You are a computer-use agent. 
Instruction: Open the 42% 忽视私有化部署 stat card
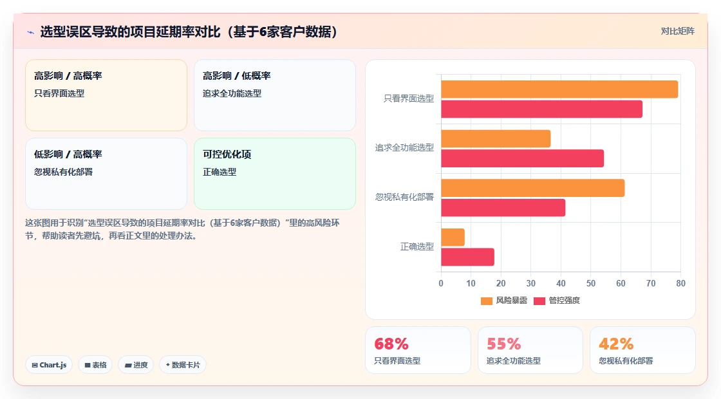click(x=642, y=350)
